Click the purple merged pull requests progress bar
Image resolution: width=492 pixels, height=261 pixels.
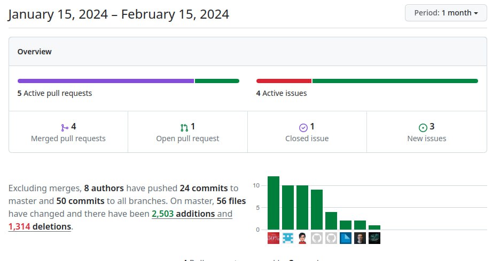coord(105,81)
